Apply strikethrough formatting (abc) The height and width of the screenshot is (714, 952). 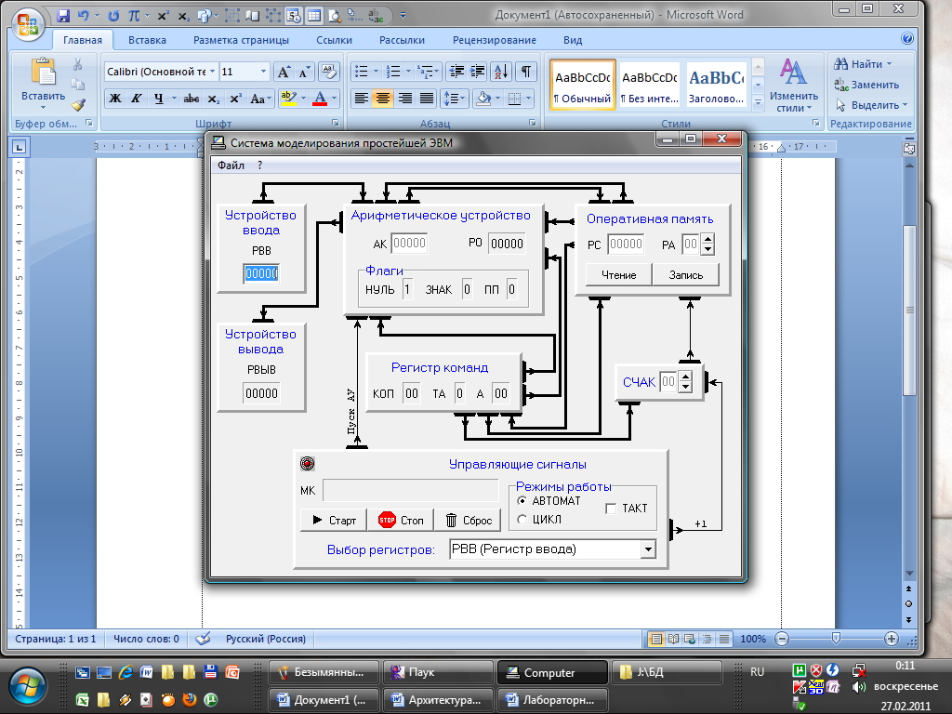(x=192, y=99)
